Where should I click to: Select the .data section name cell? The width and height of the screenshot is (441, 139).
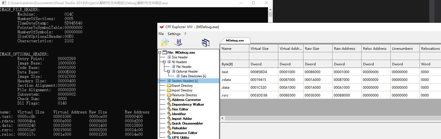234,87
